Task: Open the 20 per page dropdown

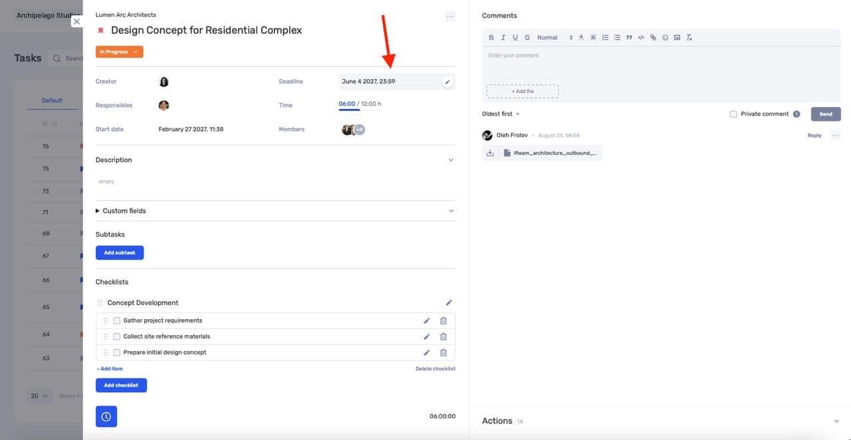Action: coord(39,396)
